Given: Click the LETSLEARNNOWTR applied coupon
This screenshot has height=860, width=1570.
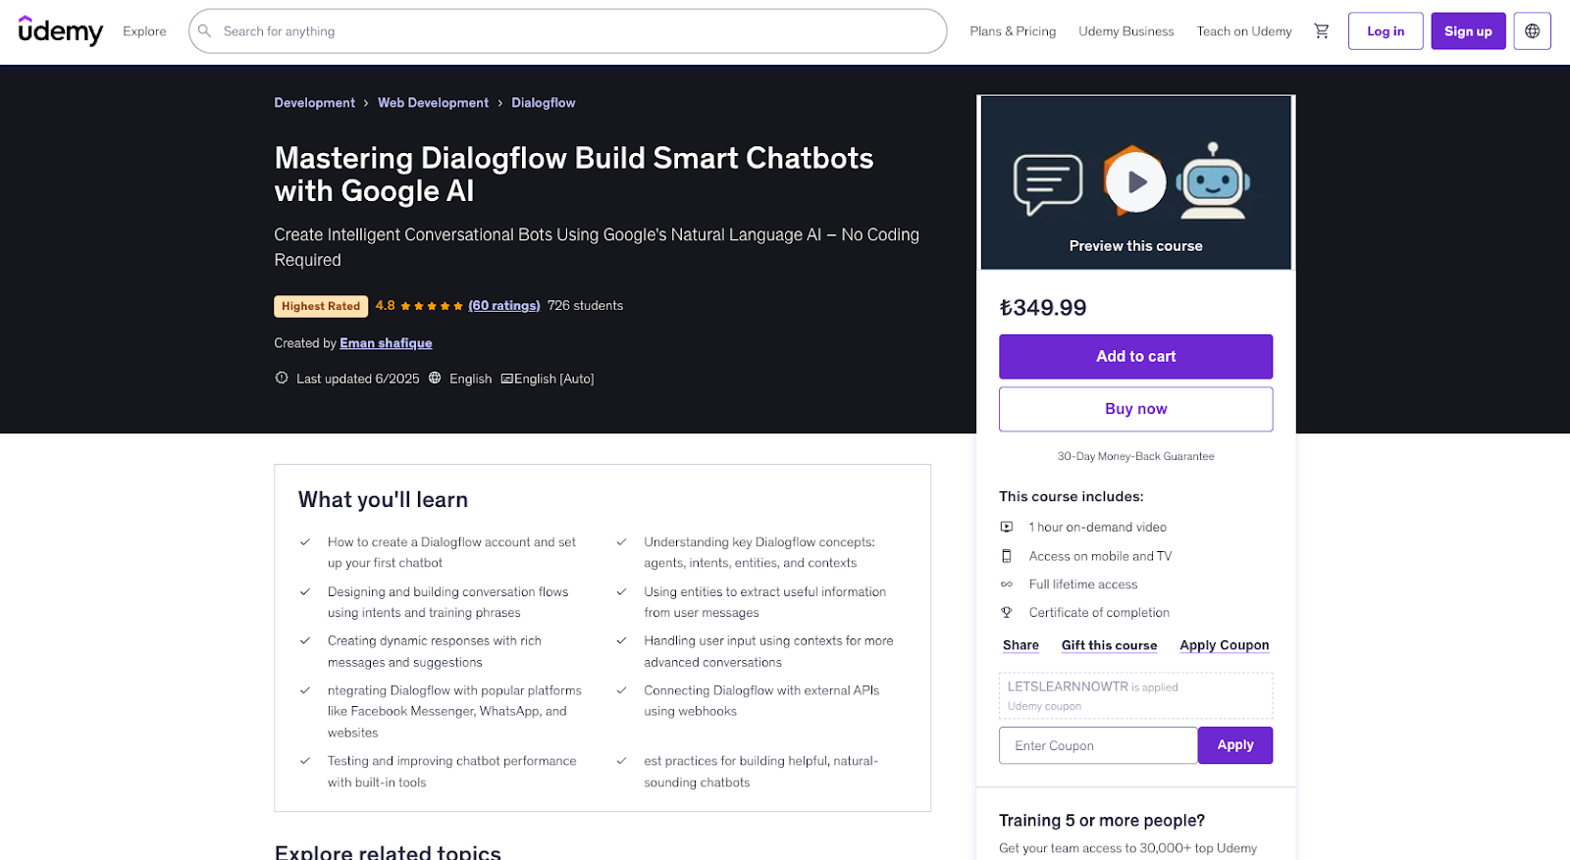Looking at the screenshot, I should pyautogui.click(x=1135, y=695).
